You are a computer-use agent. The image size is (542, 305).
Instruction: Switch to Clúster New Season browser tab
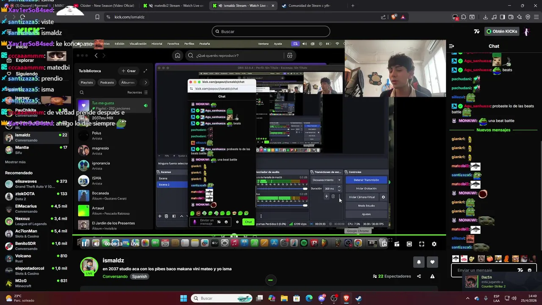point(104,6)
